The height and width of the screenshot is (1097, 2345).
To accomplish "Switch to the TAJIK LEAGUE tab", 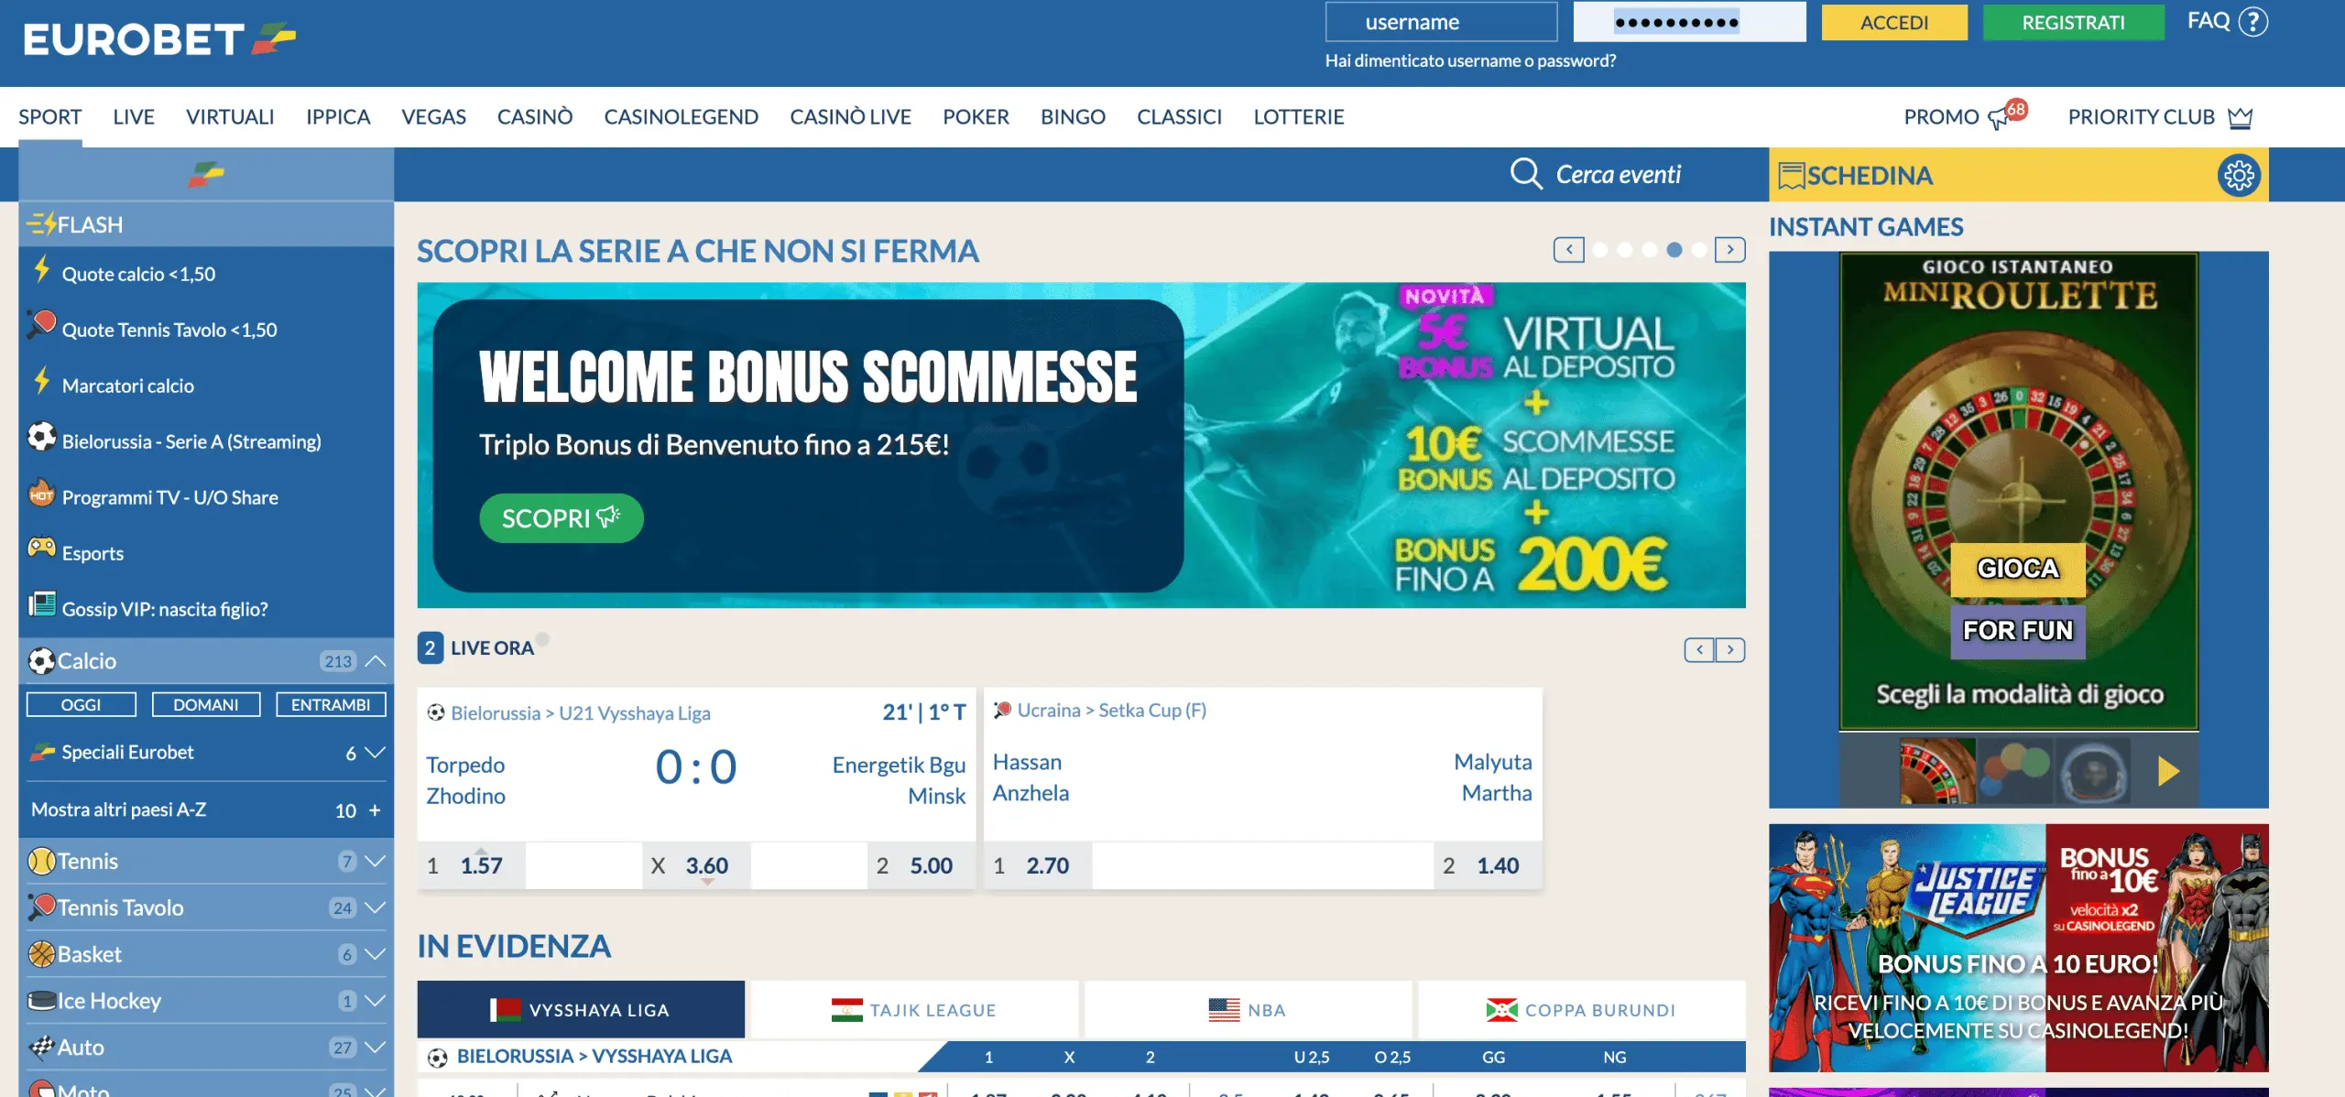I will click(914, 1009).
